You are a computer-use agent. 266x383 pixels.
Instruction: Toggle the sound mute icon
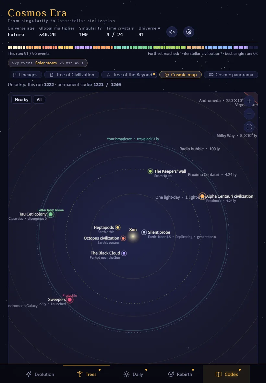172,32
